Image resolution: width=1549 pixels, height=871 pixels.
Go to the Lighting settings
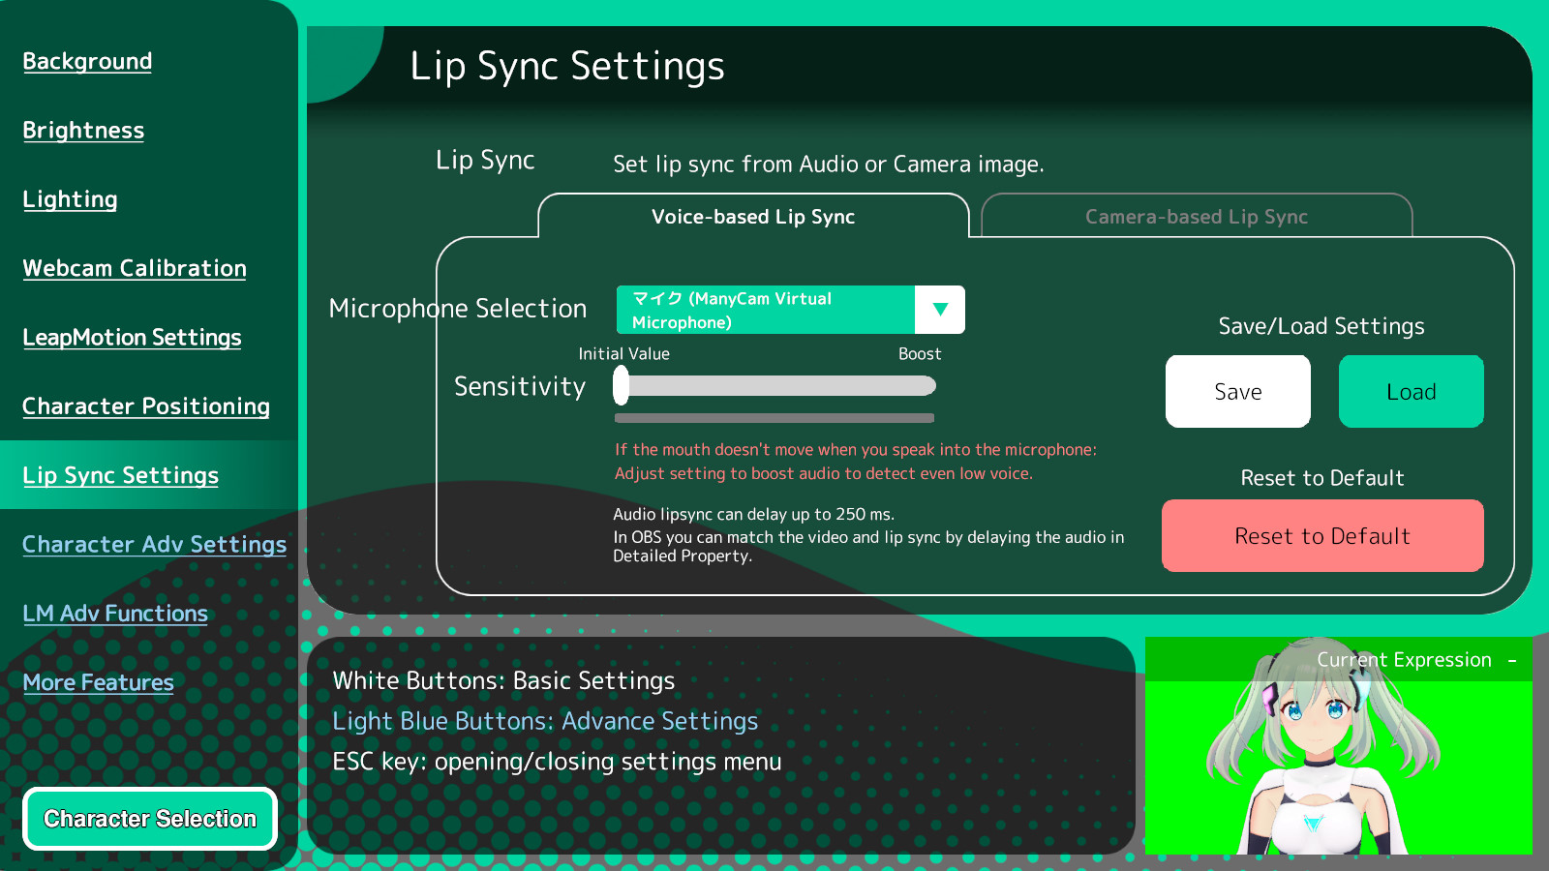point(70,199)
